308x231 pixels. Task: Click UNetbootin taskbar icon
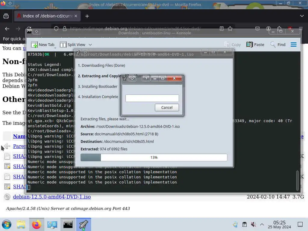(x=84, y=224)
